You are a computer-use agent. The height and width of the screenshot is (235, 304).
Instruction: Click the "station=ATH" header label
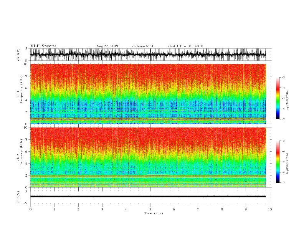pos(142,46)
